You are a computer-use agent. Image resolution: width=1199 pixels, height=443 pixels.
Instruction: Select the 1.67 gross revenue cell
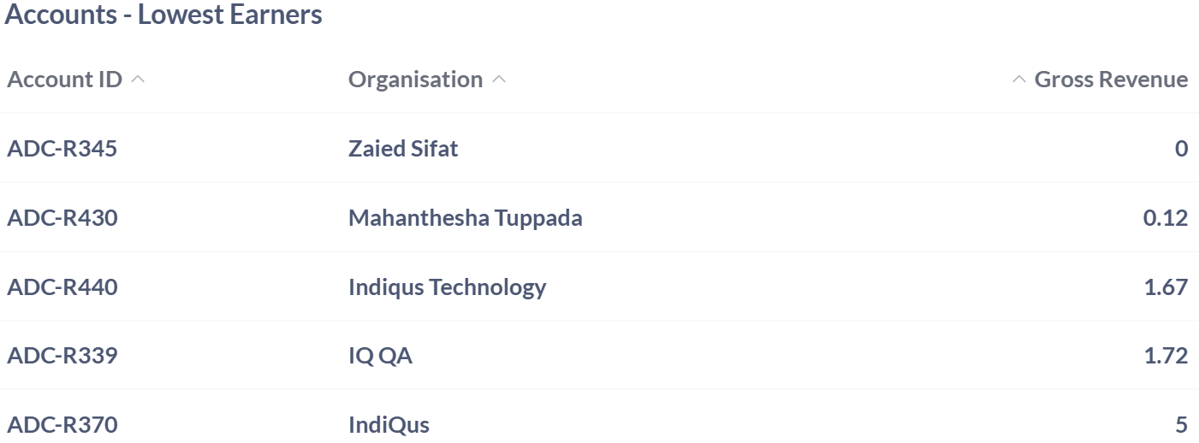(x=1166, y=286)
